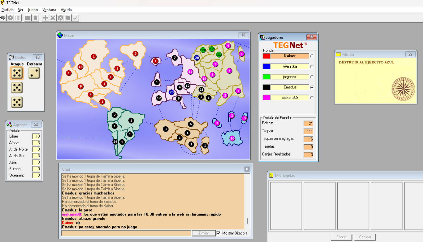Viewport: 423px width, 242px height.
Task: Click the connect to server toolbar icon
Action: [x=3, y=18]
